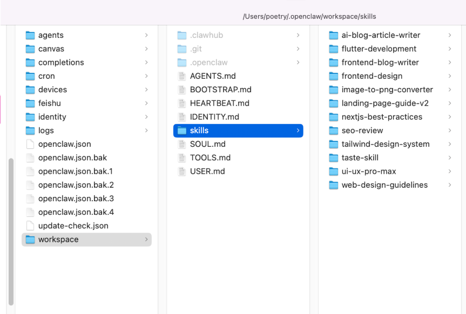Click the .git hidden folder icon
Viewport: 466px width, 314px height.
click(x=182, y=49)
